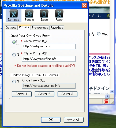Click browser horizontal scrollbar right arrow
Viewport: 116px width, 128px height.
pos(107,96)
